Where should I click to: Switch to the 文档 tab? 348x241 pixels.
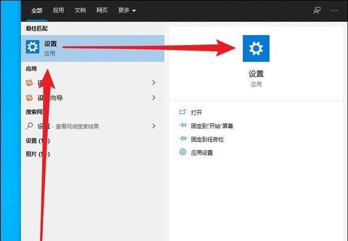(x=80, y=10)
